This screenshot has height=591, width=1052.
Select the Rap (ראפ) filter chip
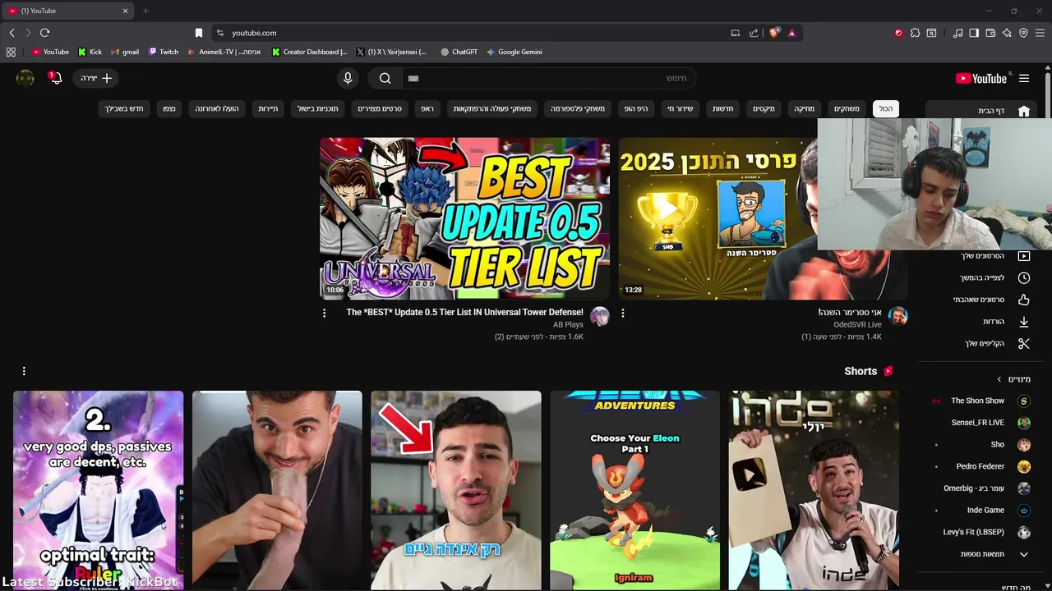(427, 108)
